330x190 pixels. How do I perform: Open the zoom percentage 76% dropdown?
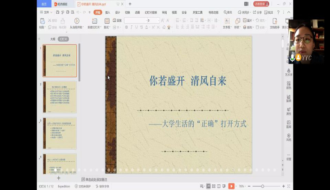point(242,186)
